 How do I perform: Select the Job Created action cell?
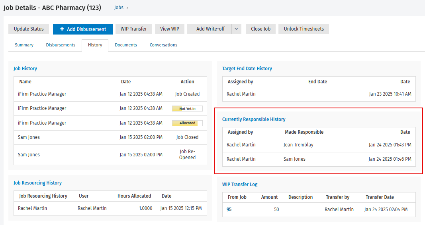(187, 94)
